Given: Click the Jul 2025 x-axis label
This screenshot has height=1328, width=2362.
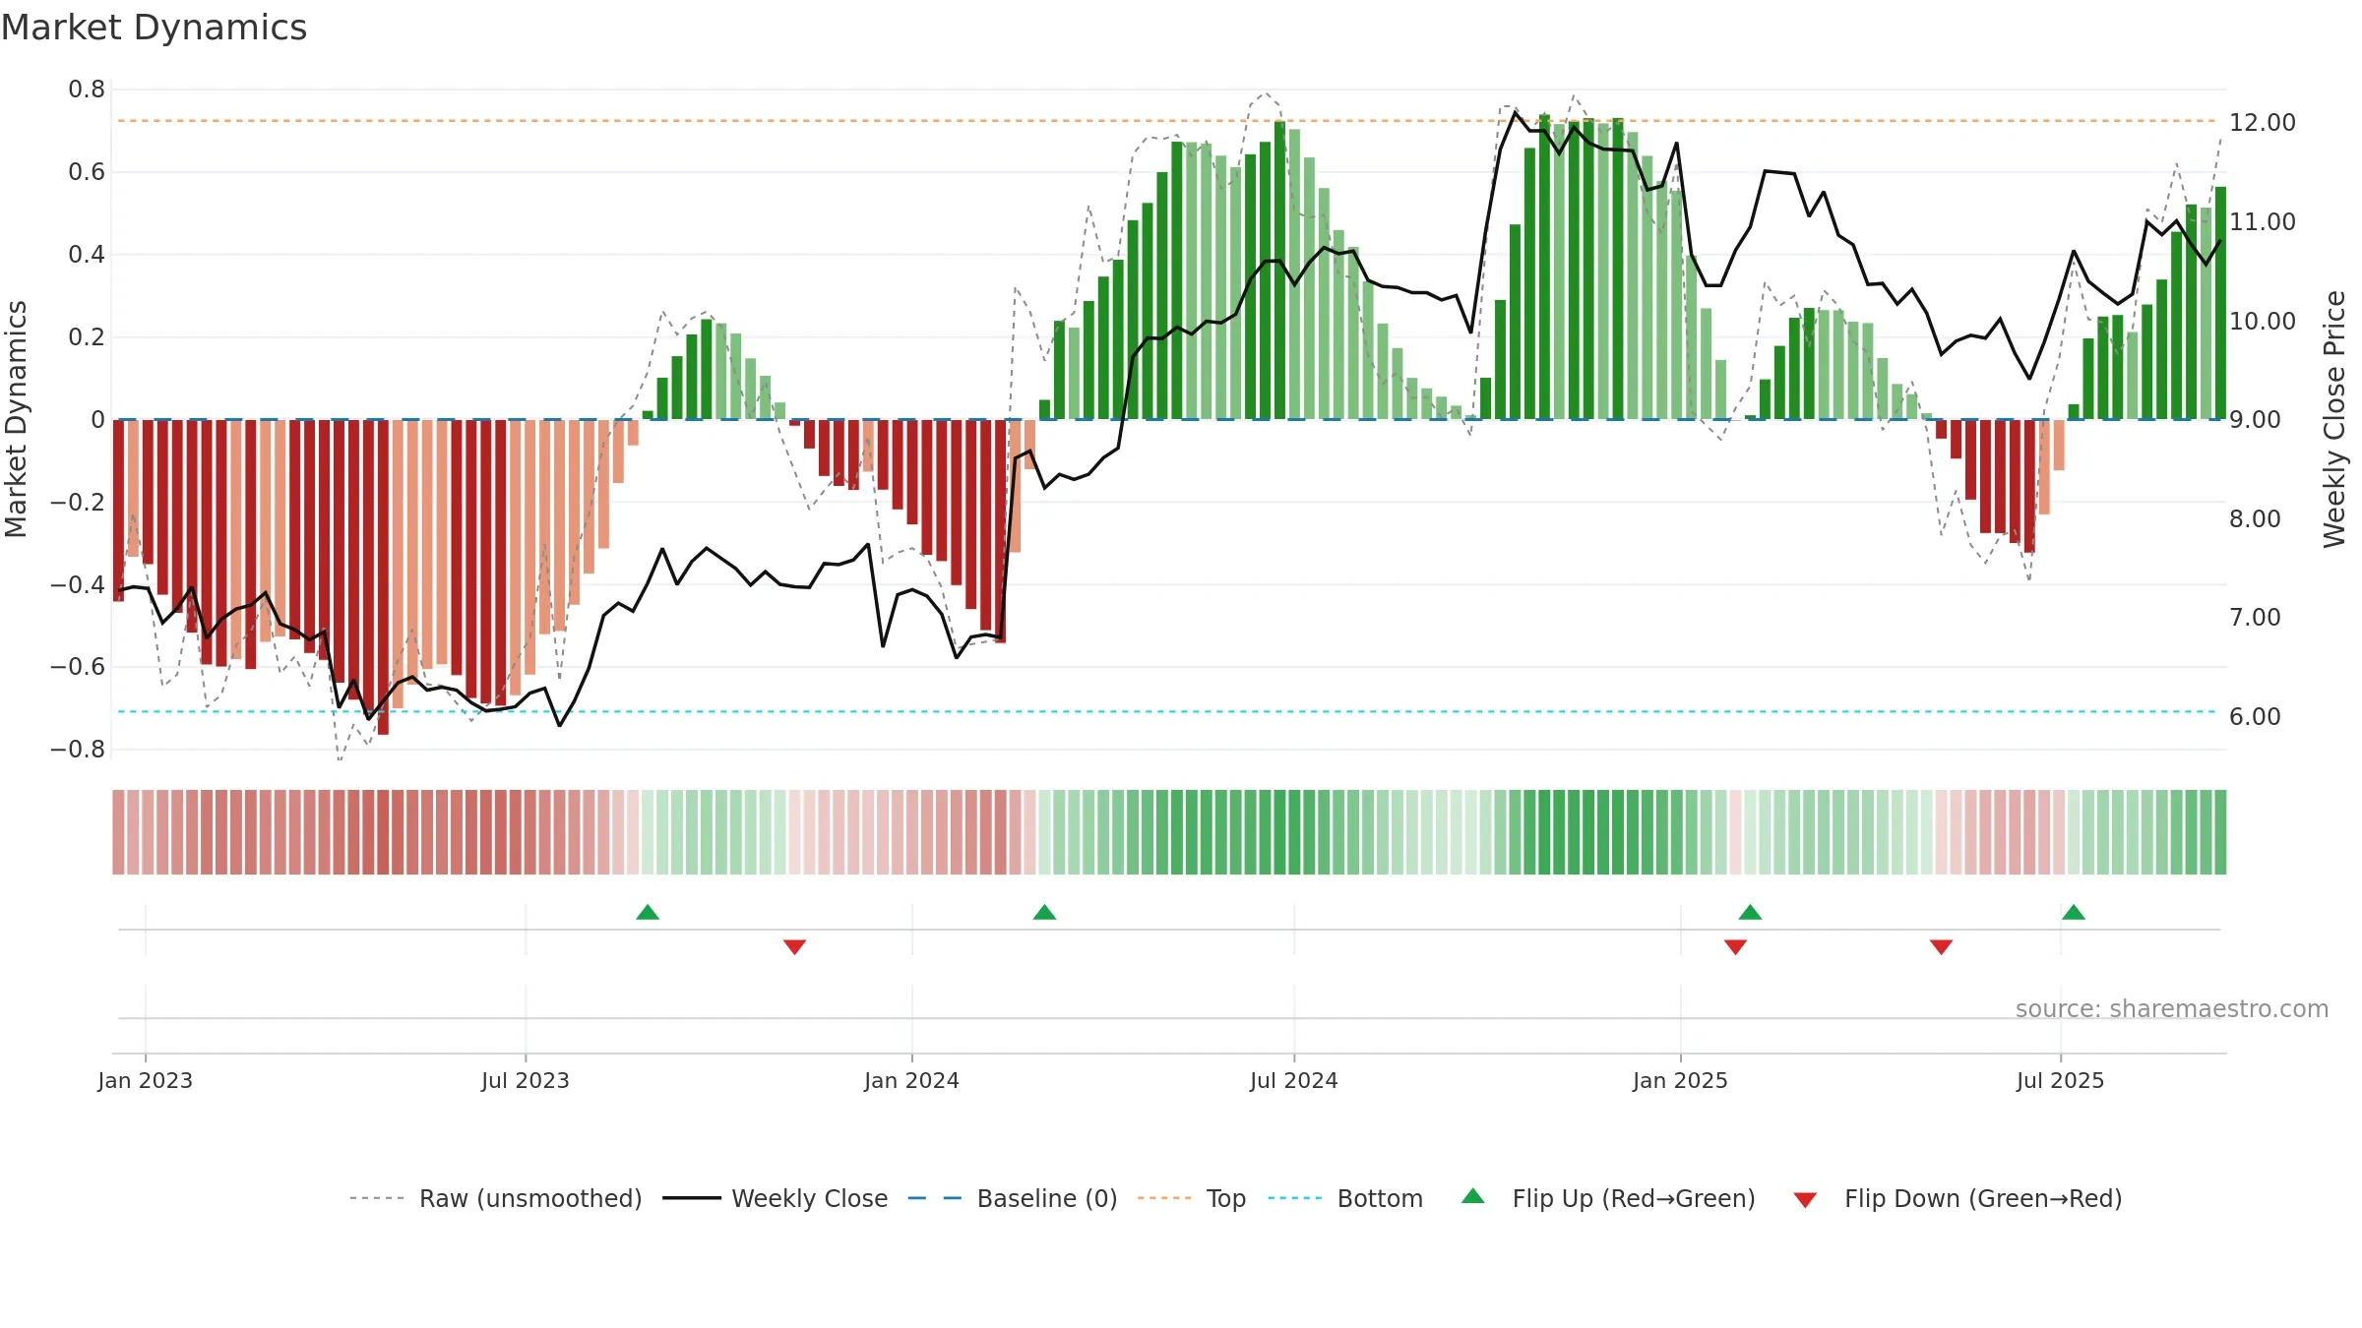Looking at the screenshot, I should [x=2061, y=1080].
